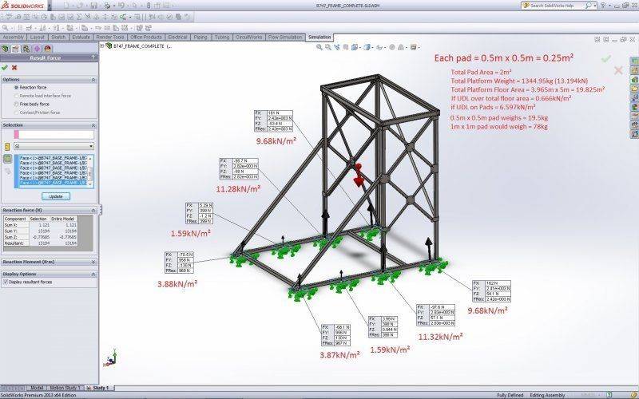The height and width of the screenshot is (399, 639).
Task: Cancel Result Force with red X
Action: [x=14, y=68]
